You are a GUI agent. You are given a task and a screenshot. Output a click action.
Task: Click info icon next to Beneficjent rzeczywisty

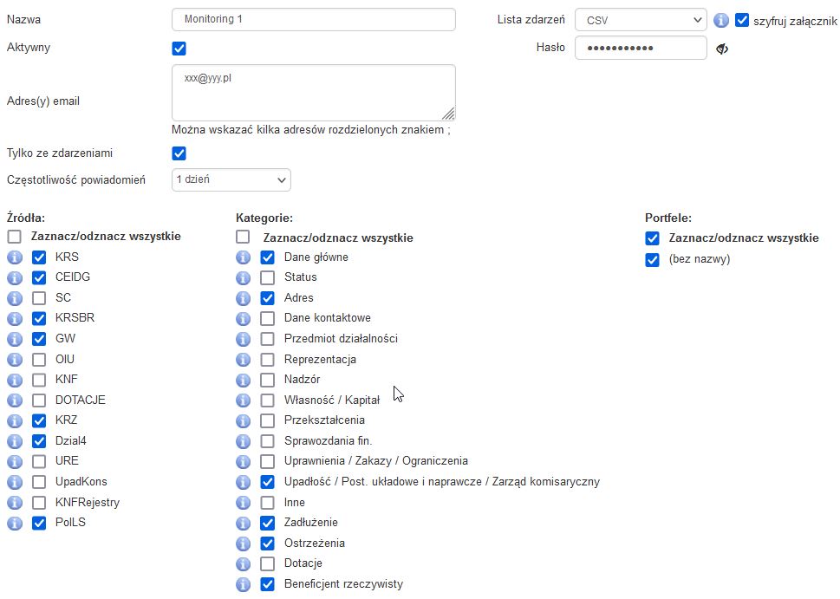pos(244,584)
